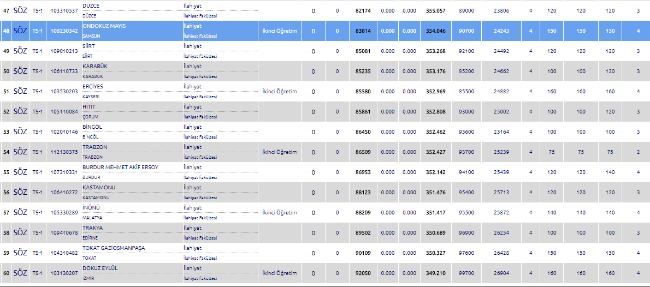Click the DOKUZ EYLÜL university link

(100, 268)
